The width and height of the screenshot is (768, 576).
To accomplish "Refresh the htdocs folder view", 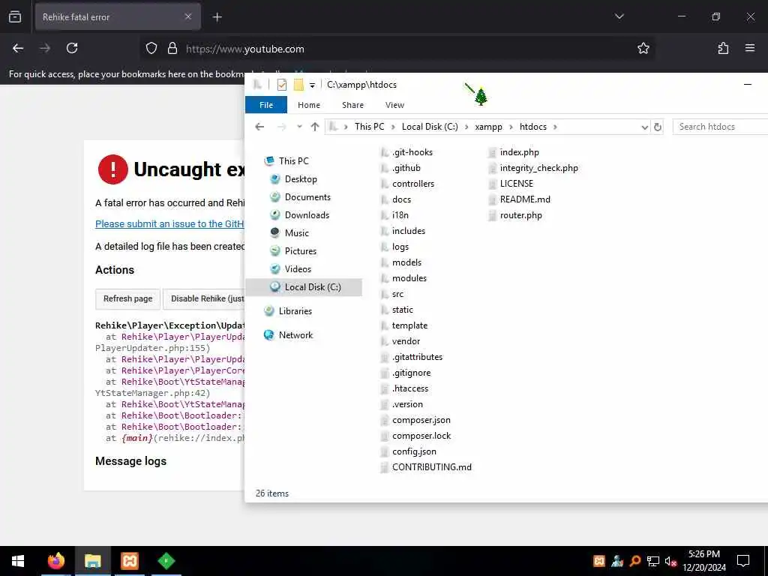I will coord(657,127).
